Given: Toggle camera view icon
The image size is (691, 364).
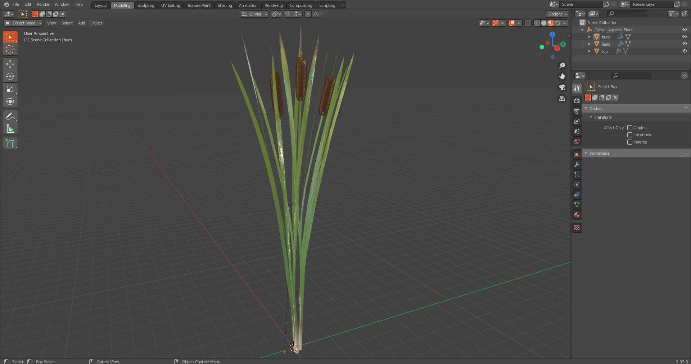Looking at the screenshot, I should 562,87.
